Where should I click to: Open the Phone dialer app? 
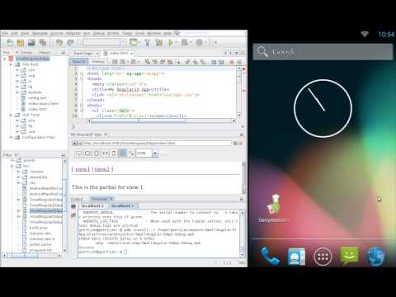tap(270, 256)
